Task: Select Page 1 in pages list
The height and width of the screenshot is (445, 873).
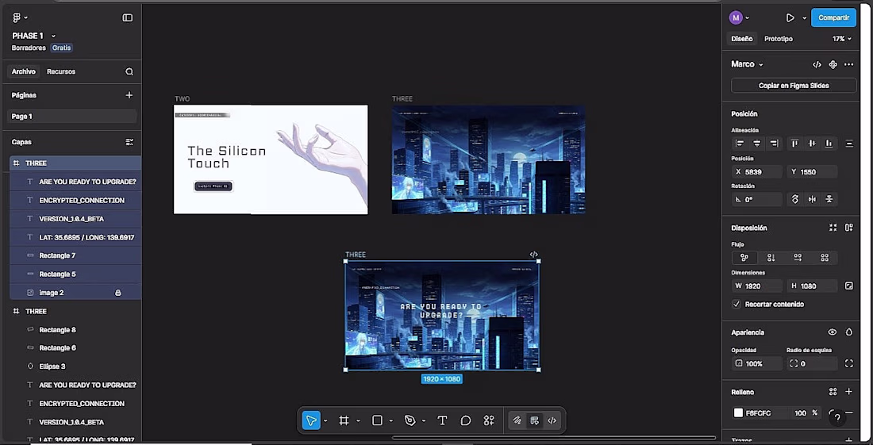Action: (x=72, y=117)
